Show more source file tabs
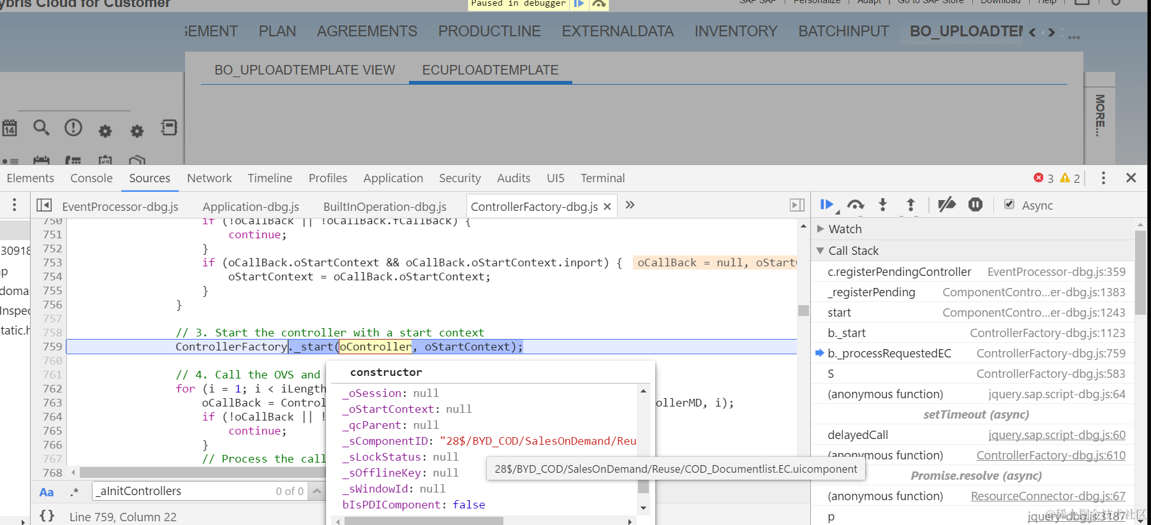Image resolution: width=1151 pixels, height=525 pixels. [x=630, y=205]
